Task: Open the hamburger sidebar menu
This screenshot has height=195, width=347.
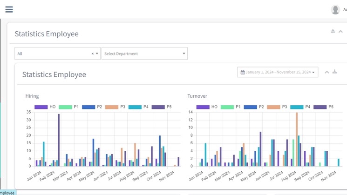Action: click(x=9, y=9)
